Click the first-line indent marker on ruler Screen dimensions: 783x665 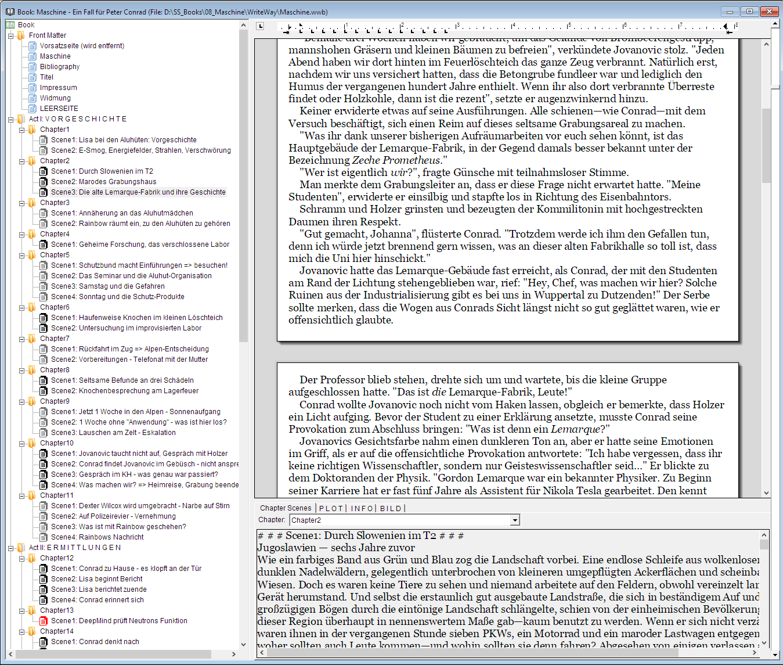[300, 25]
